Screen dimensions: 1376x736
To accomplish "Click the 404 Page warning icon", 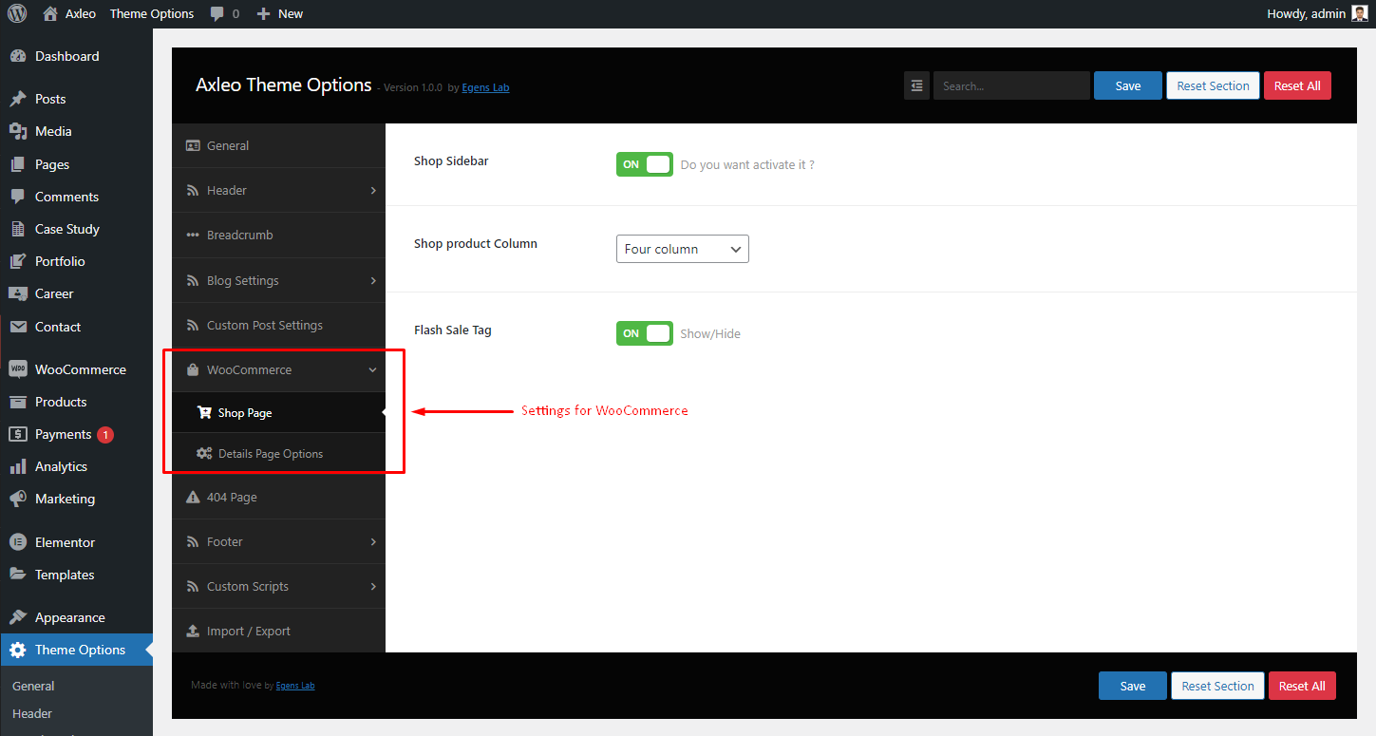I will [193, 497].
